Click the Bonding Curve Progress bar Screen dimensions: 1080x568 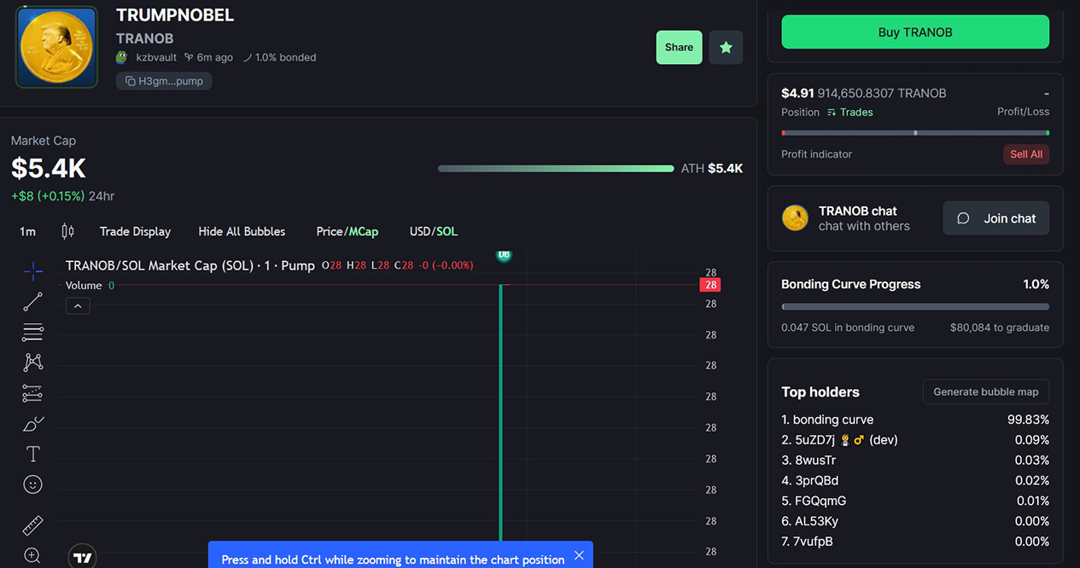(x=915, y=307)
